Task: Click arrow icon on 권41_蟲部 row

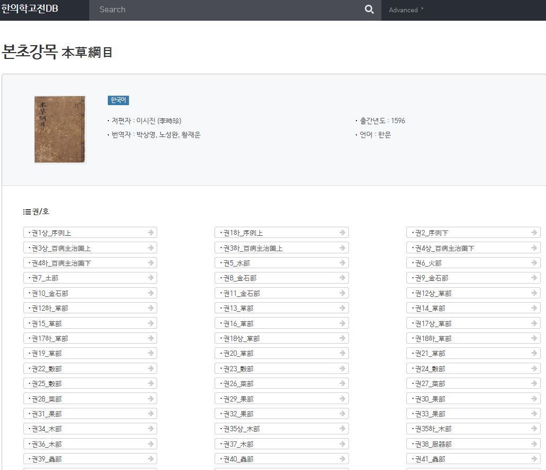Action: coord(534,459)
